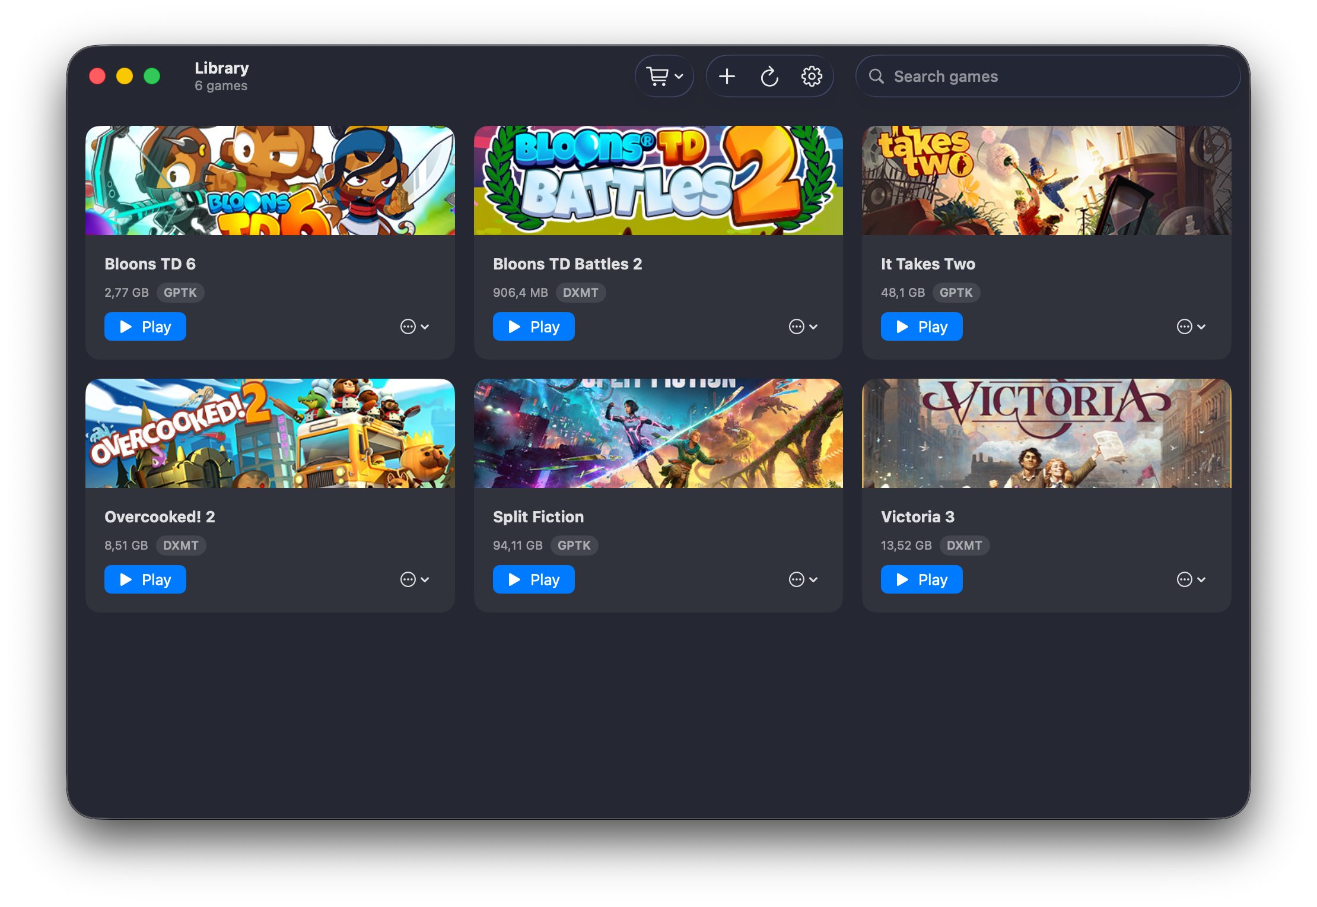Click the 8,51 GB size label
The height and width of the screenshot is (907, 1317).
pos(126,546)
